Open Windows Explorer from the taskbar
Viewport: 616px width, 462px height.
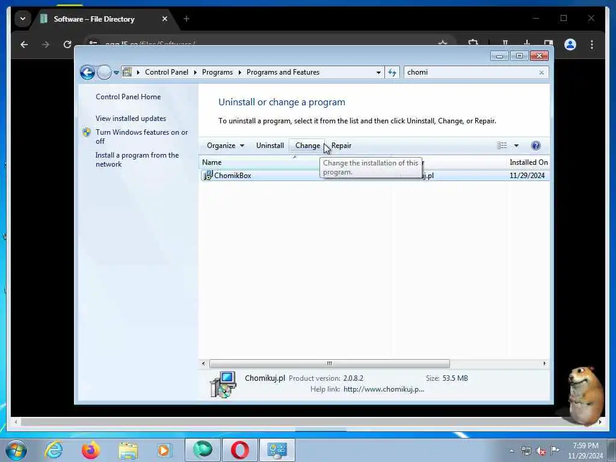pyautogui.click(x=128, y=451)
